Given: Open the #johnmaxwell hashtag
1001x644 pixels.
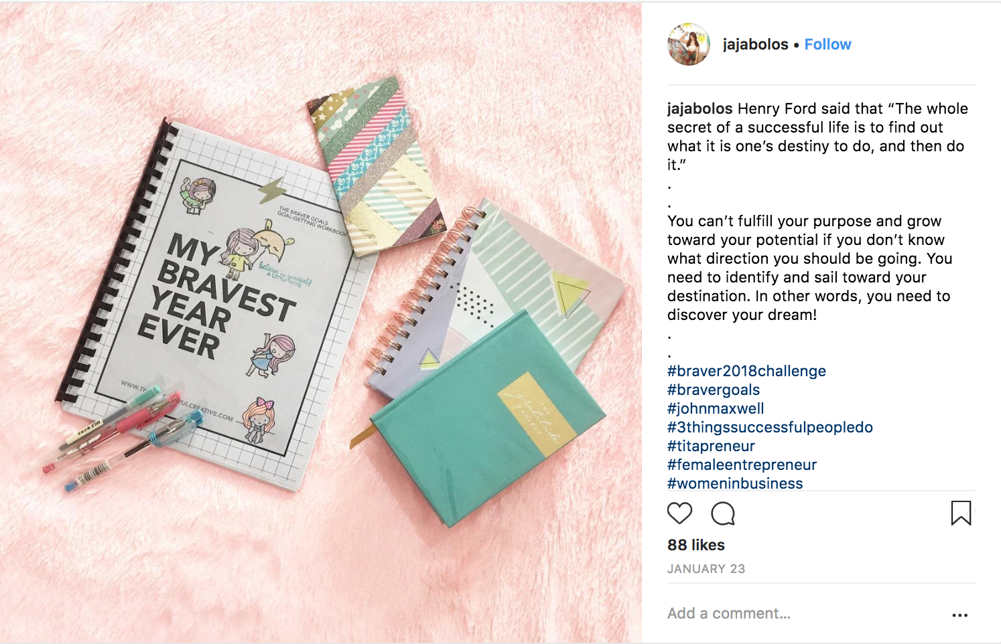Looking at the screenshot, I should click(x=716, y=408).
